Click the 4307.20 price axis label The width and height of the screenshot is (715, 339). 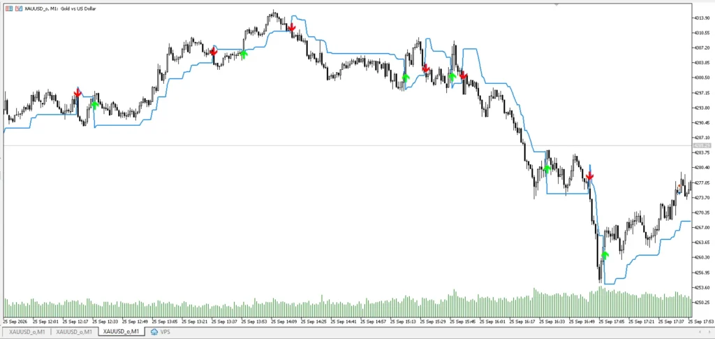pos(702,48)
